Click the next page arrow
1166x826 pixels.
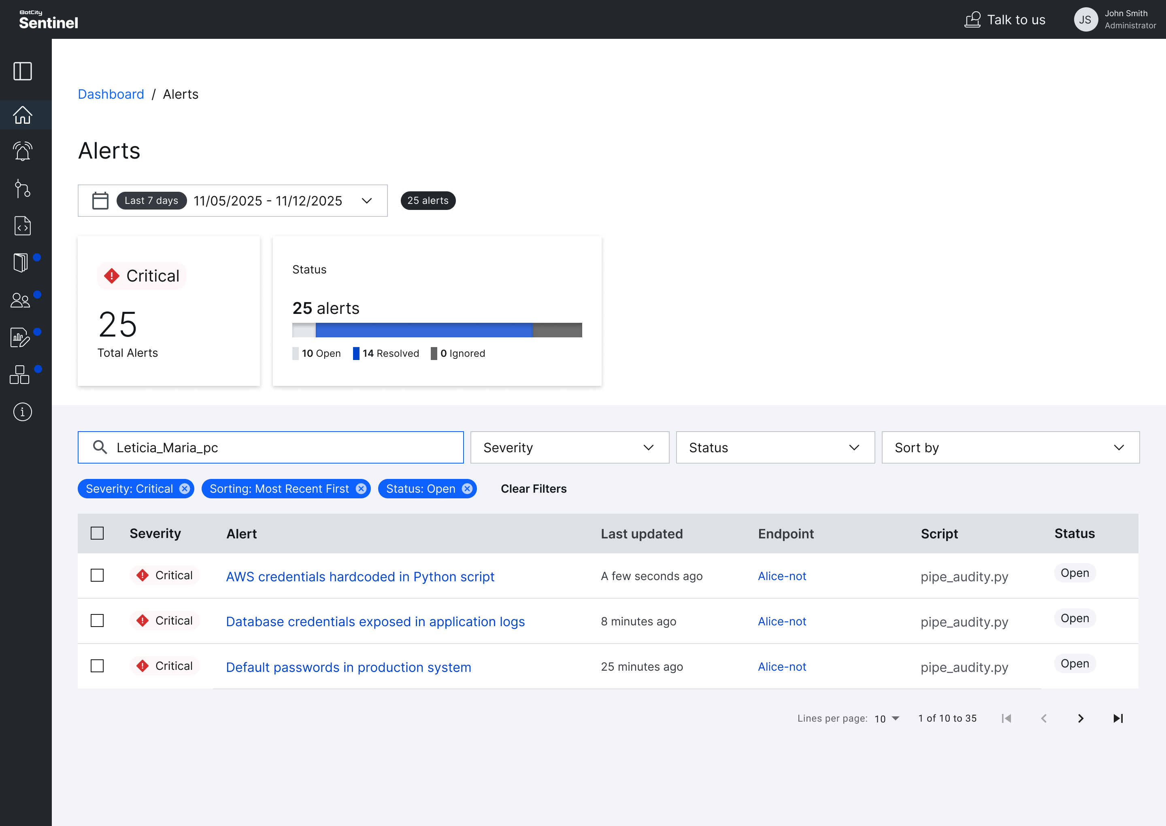(x=1081, y=718)
